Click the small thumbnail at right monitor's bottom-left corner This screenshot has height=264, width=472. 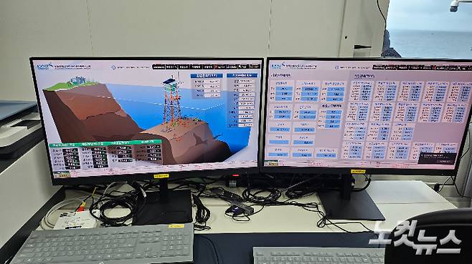pyautogui.click(x=271, y=163)
